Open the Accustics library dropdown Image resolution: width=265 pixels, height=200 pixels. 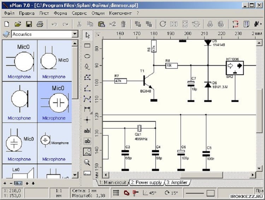[x=75, y=34]
